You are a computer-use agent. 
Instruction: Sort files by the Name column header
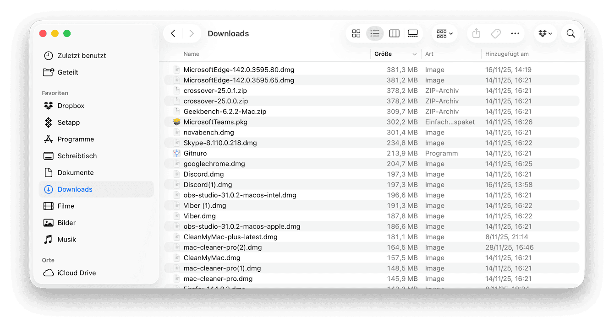191,54
